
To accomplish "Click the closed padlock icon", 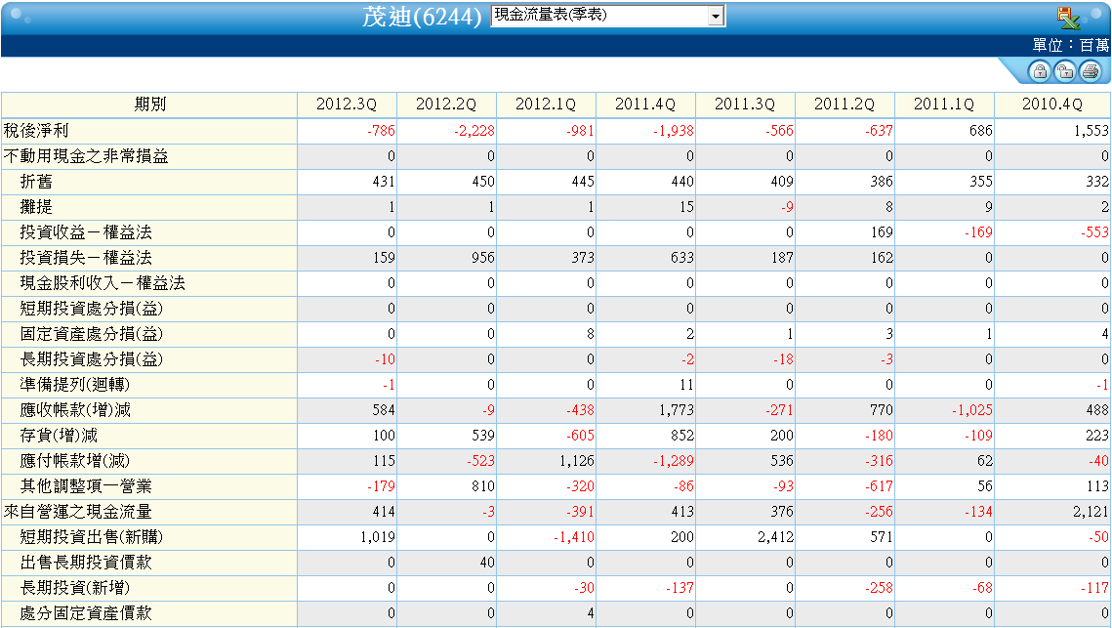I will pos(1040,71).
